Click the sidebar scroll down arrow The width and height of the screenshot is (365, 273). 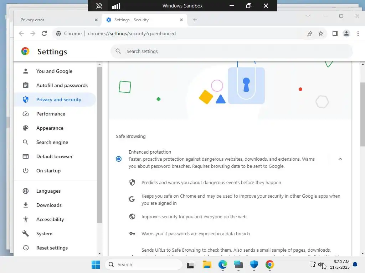[100, 253]
